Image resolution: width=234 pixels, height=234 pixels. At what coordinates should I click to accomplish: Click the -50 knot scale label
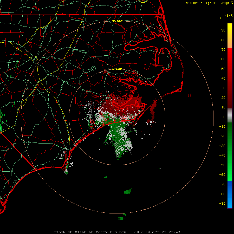point(222,165)
